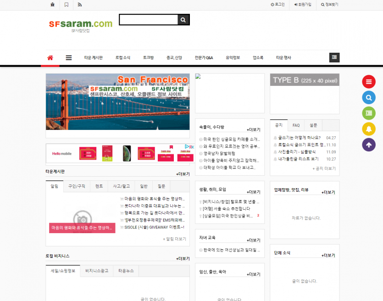The image size is (383, 301).
Task: Click the bookmark icon in top bar
Action: click(67, 5)
